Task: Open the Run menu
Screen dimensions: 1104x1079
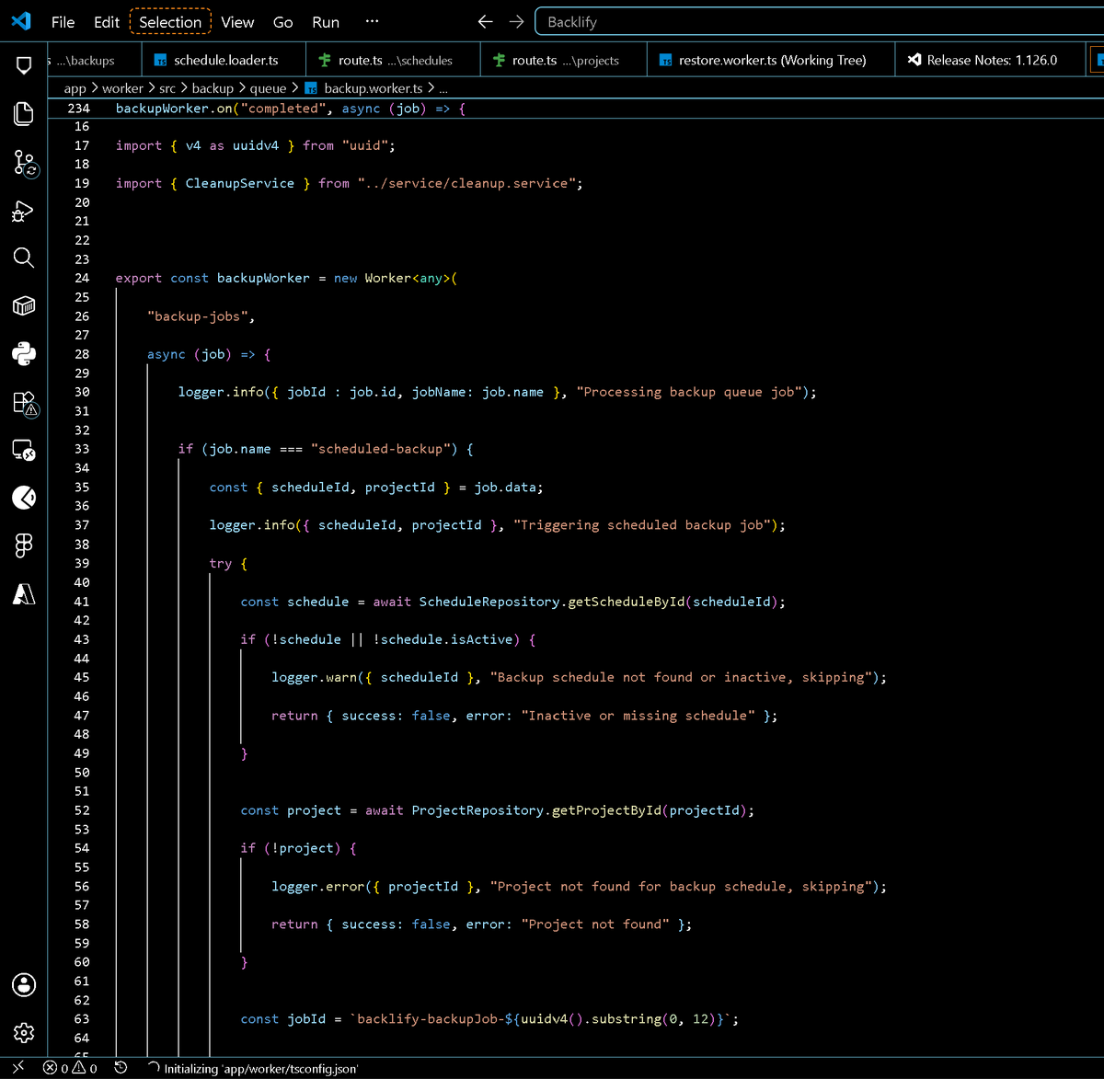Action: pos(326,22)
